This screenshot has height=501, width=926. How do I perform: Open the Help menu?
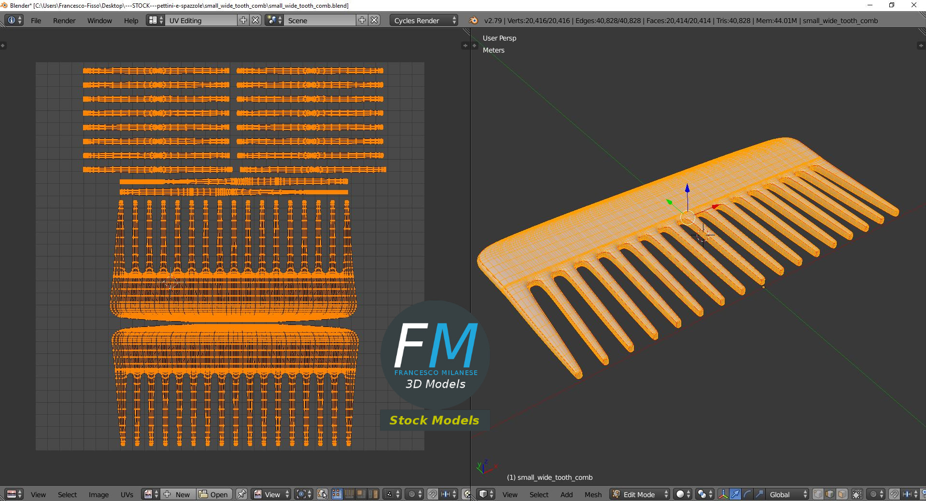point(131,21)
